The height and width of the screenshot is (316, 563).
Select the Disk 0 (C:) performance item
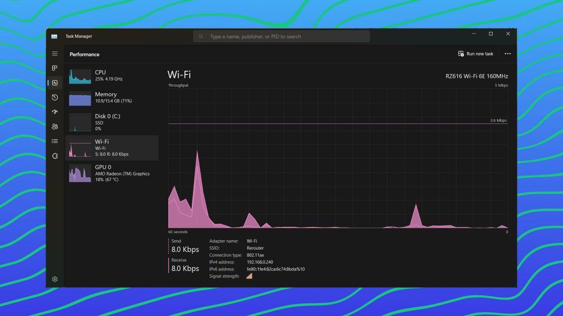pyautogui.click(x=112, y=122)
